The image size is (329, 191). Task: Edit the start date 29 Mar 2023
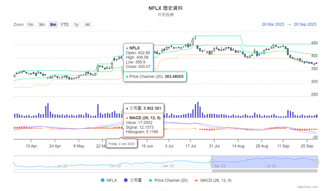click(273, 24)
